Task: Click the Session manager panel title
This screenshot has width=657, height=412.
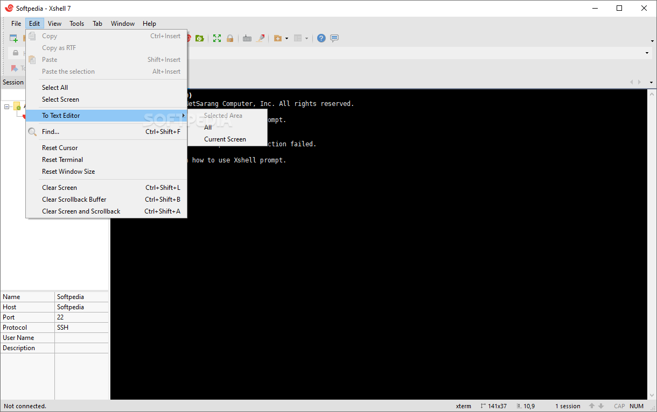Action: (x=13, y=82)
